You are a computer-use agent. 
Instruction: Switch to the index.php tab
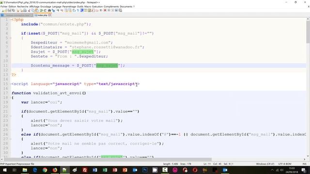(x=42, y=15)
